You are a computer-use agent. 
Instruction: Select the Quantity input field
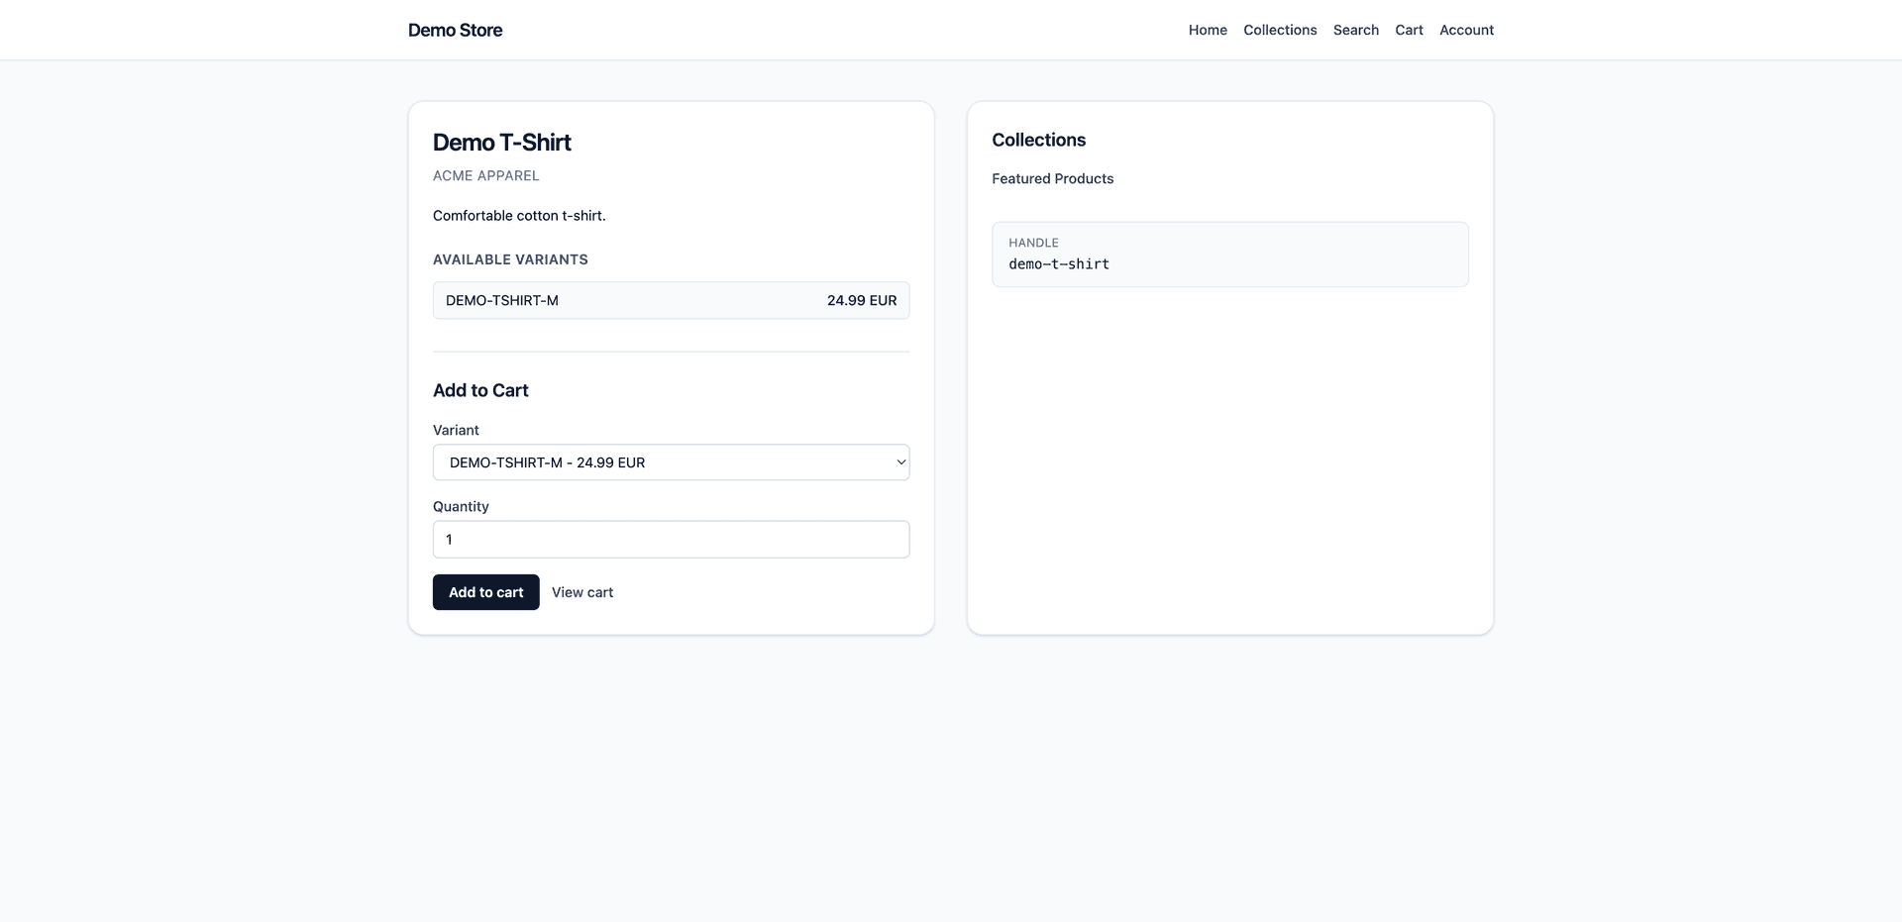671,539
